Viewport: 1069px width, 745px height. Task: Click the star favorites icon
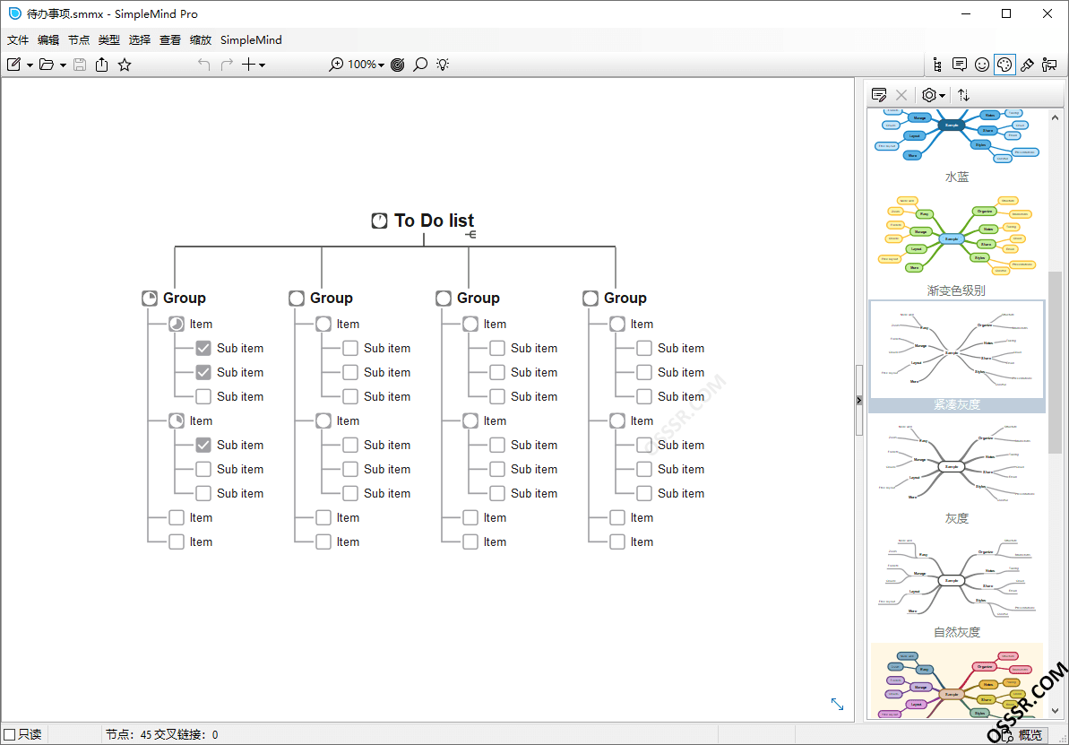[124, 65]
